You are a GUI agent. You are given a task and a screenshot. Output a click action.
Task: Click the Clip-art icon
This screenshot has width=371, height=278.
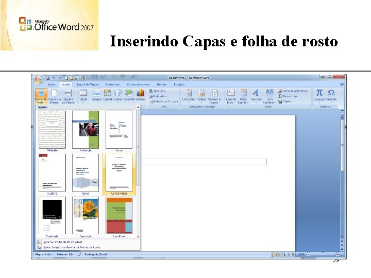tap(107, 95)
